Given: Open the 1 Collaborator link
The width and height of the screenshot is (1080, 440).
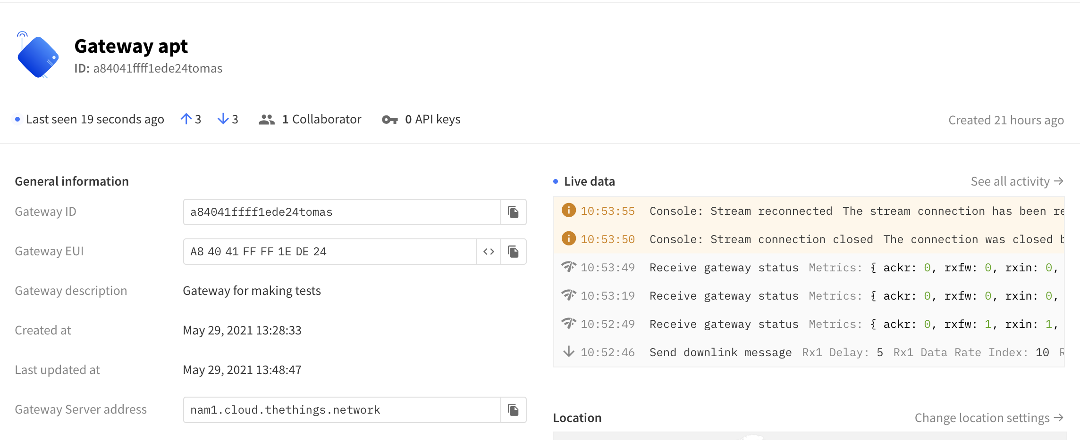Looking at the screenshot, I should click(x=321, y=120).
